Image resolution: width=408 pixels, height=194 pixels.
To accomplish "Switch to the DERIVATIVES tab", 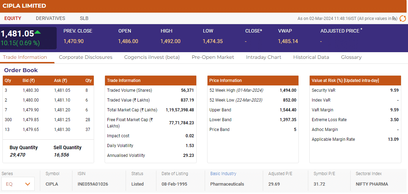I will [x=50, y=18].
